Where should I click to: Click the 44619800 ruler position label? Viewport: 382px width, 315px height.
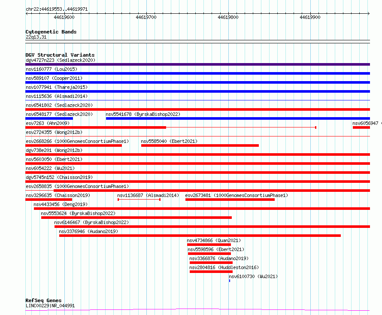228,17
